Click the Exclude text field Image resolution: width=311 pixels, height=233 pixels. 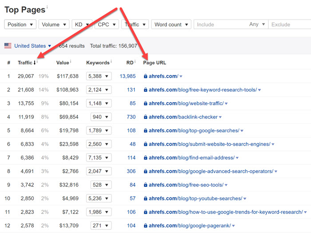pyautogui.click(x=289, y=24)
